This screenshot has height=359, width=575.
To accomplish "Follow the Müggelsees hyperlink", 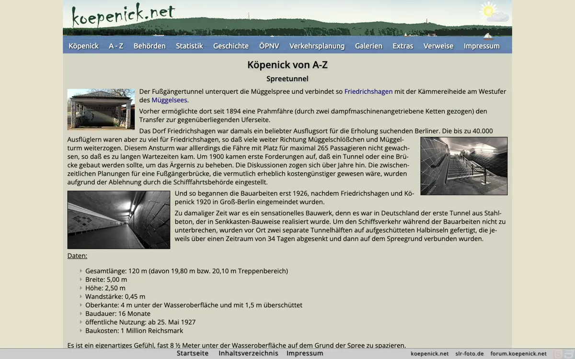I will (x=169, y=100).
